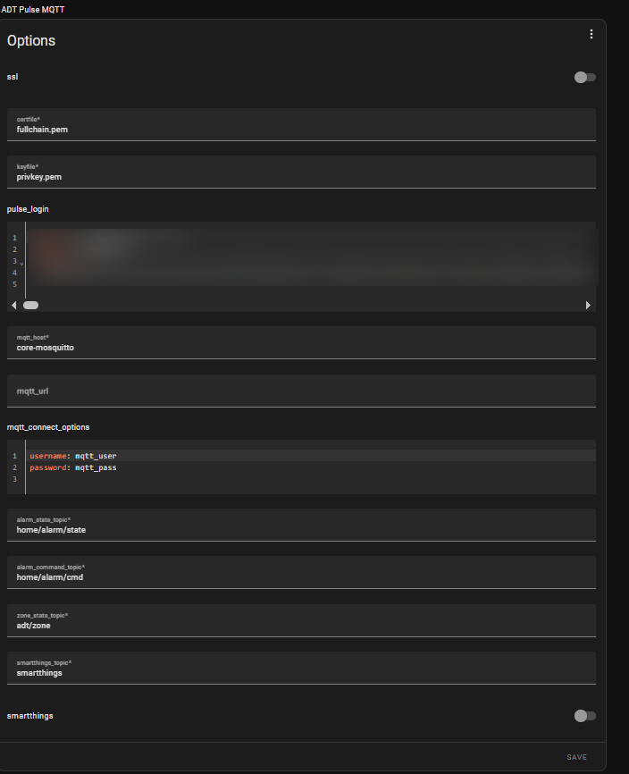Open the Options three-dot overflow menu

click(591, 34)
